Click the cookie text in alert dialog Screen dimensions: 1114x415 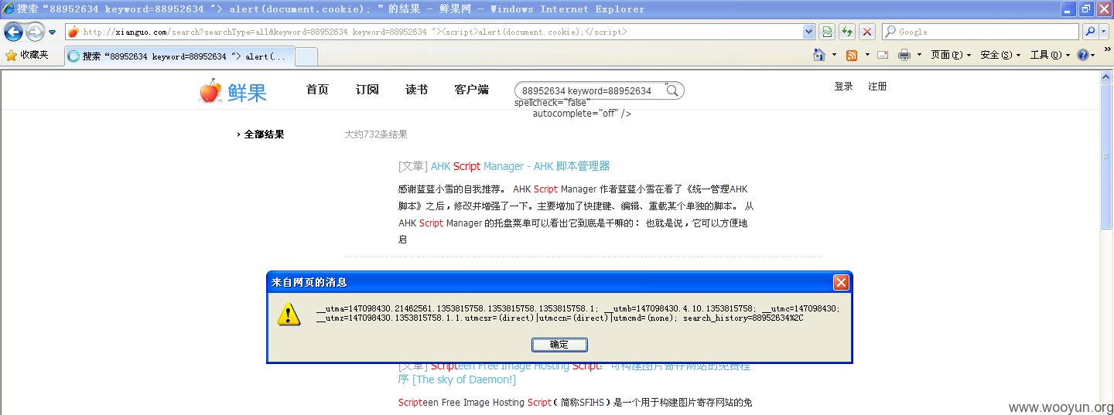[x=578, y=313]
